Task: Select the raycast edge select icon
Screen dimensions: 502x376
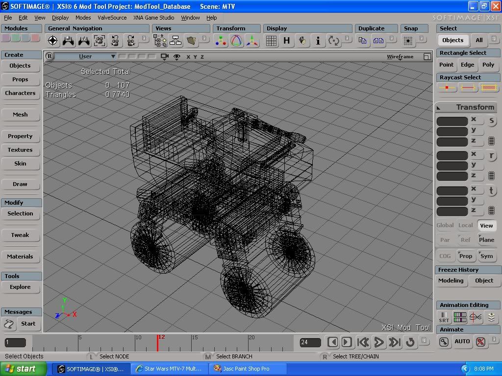Action: pyautogui.click(x=468, y=87)
